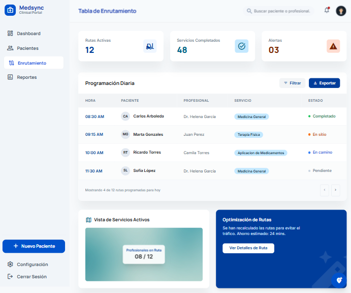Focus the Buscar paciente search field

[281, 11]
